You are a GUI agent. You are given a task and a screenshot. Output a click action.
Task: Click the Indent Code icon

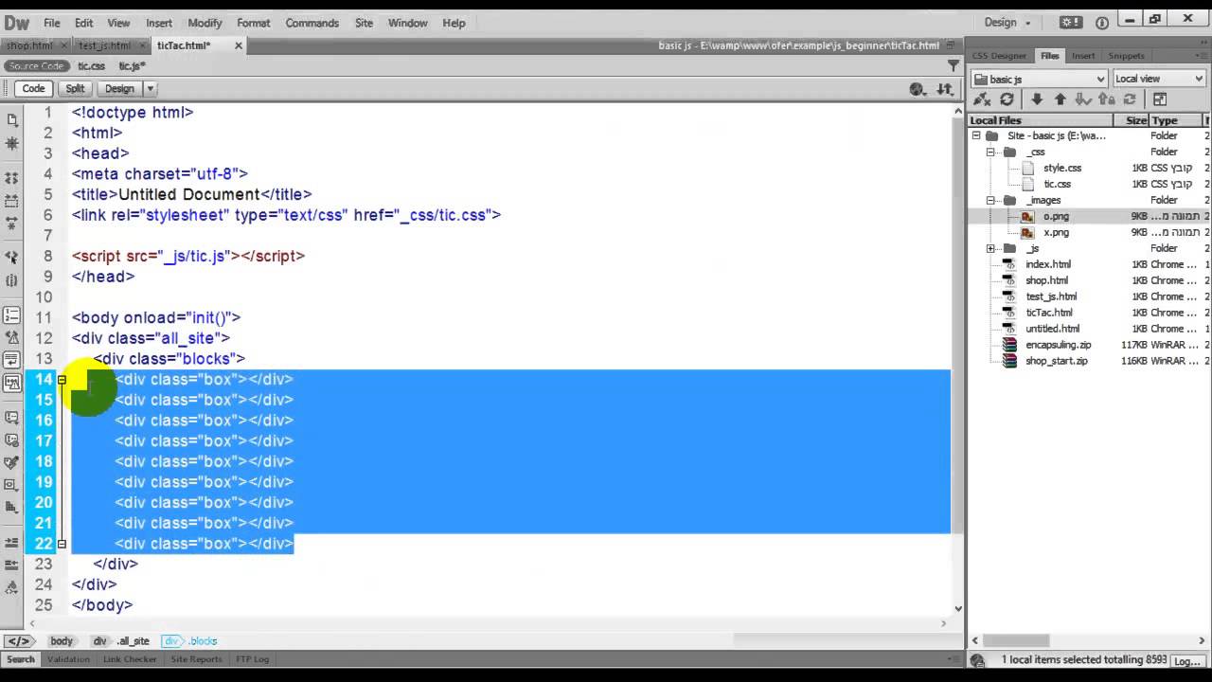(12, 542)
